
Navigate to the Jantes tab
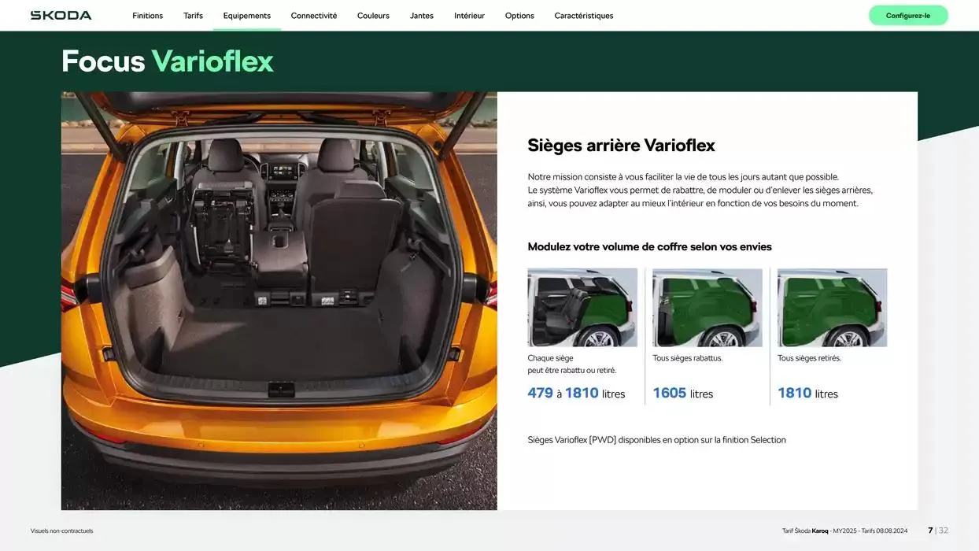tap(421, 16)
